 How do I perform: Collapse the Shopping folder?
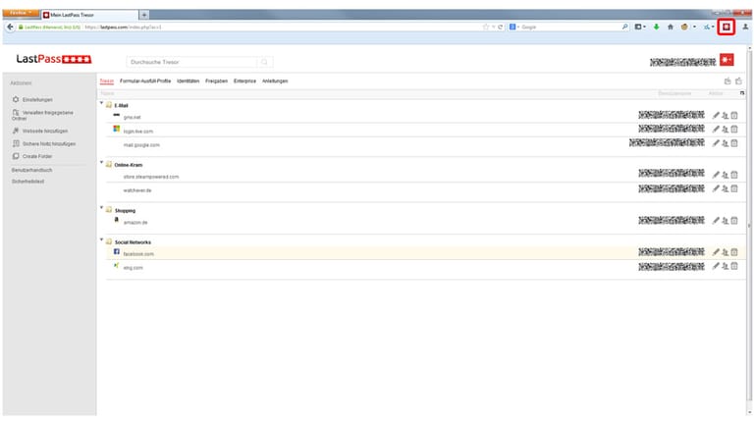(x=101, y=208)
